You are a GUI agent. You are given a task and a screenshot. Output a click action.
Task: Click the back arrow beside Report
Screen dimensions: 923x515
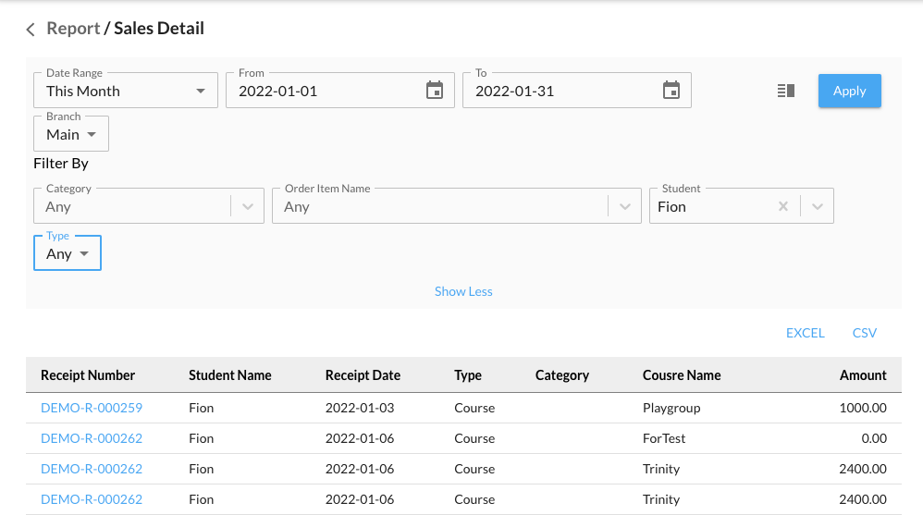[x=31, y=30]
